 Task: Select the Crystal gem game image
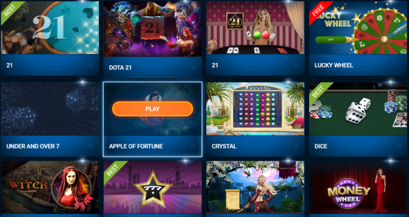click(255, 108)
